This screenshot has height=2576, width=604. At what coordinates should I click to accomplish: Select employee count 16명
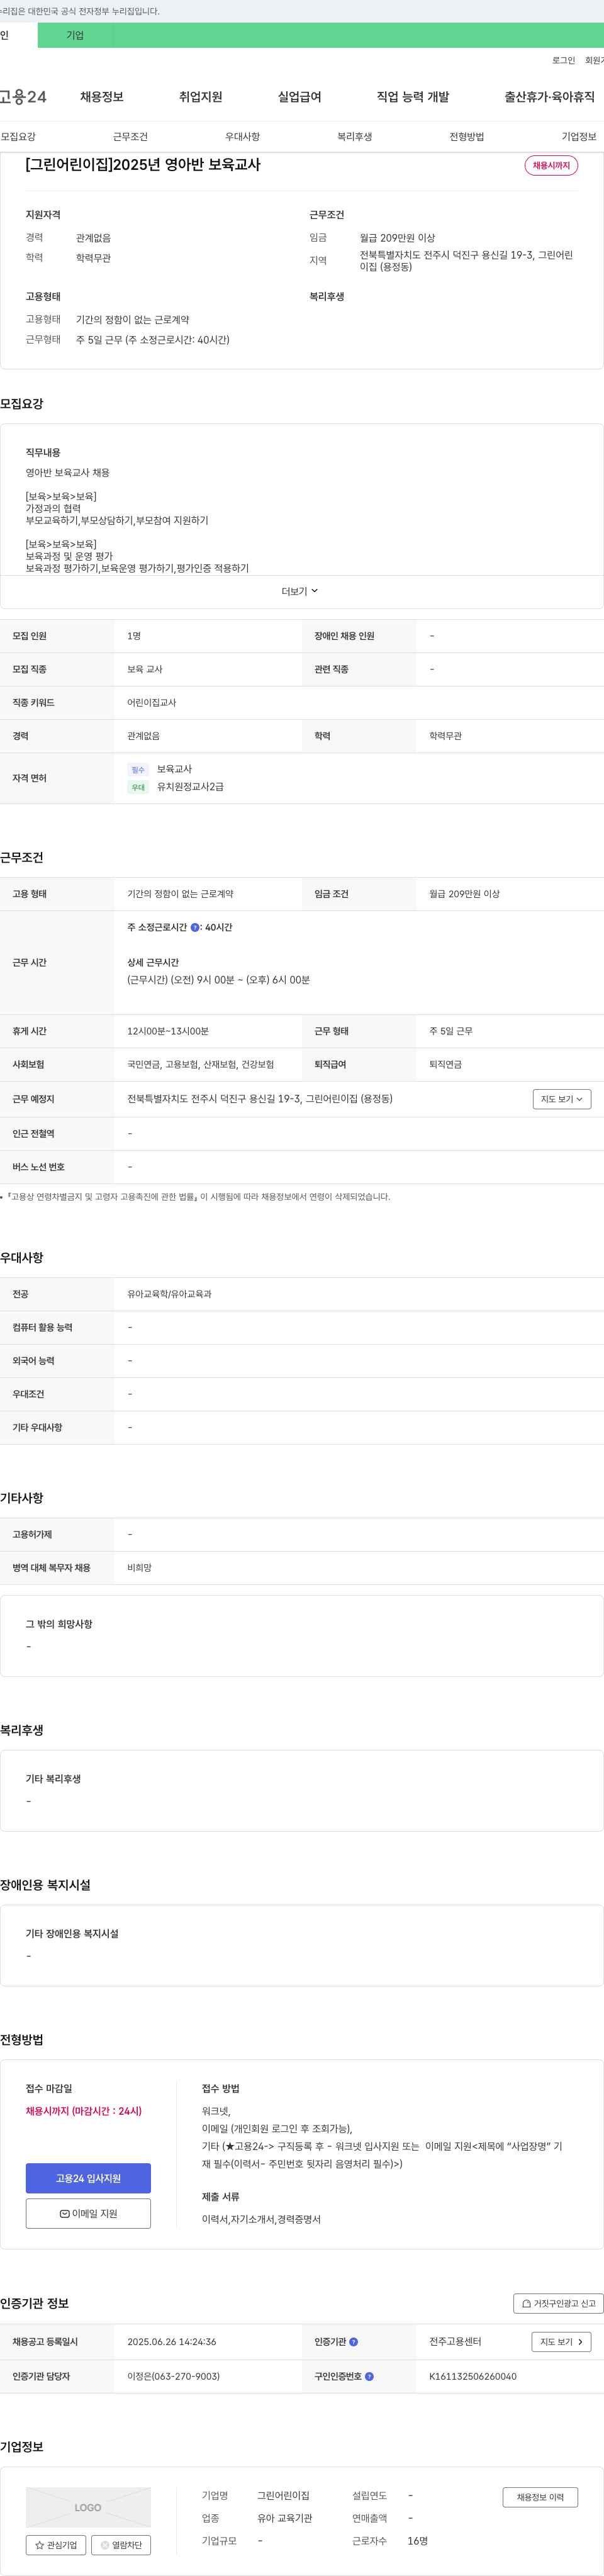[x=417, y=2541]
